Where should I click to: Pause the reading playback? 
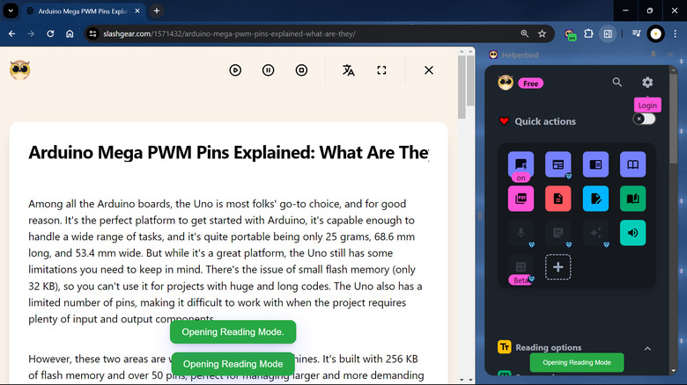click(269, 70)
